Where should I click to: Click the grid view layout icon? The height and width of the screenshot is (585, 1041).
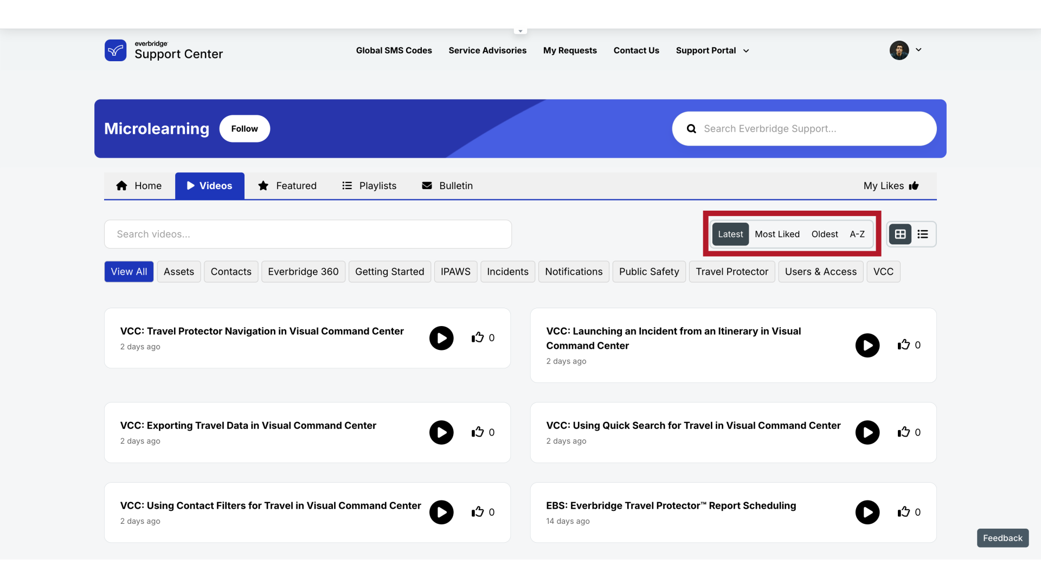(x=900, y=233)
